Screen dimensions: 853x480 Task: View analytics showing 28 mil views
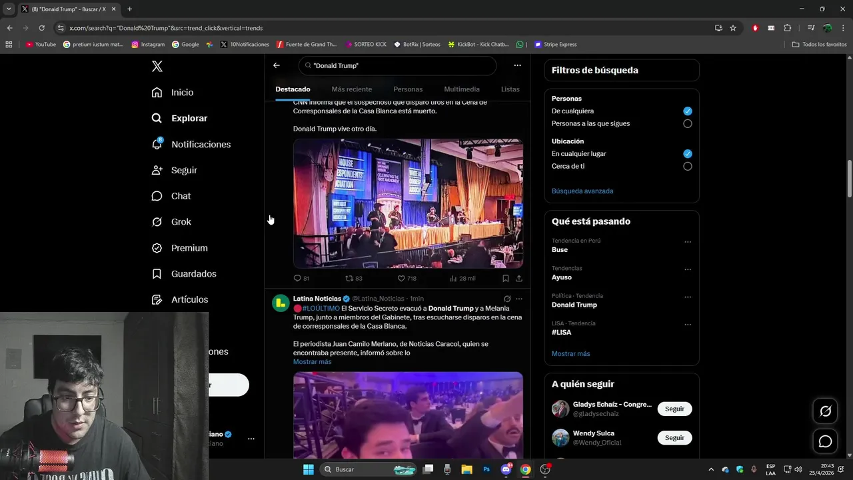click(462, 278)
